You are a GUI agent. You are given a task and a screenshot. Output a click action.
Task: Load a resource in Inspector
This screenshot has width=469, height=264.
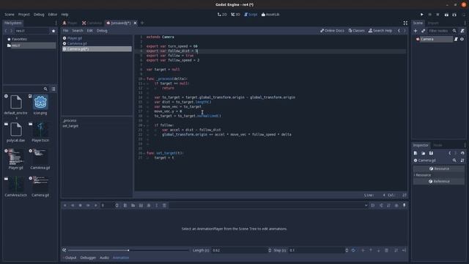(424, 153)
